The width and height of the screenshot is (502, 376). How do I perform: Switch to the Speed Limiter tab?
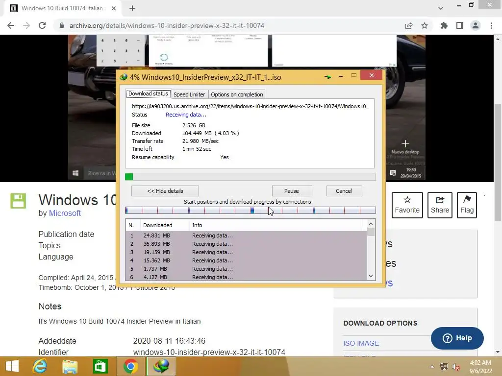[189, 94]
